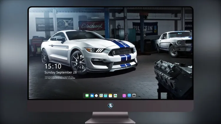221x124 pixels.
Task: Open the grey Camera app in dock
Action: (134, 95)
